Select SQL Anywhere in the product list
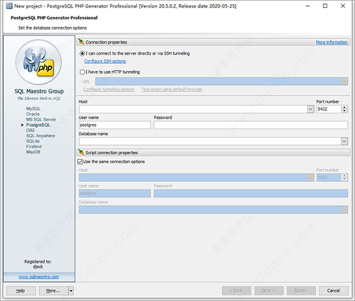355x301 pixels. tap(40, 136)
